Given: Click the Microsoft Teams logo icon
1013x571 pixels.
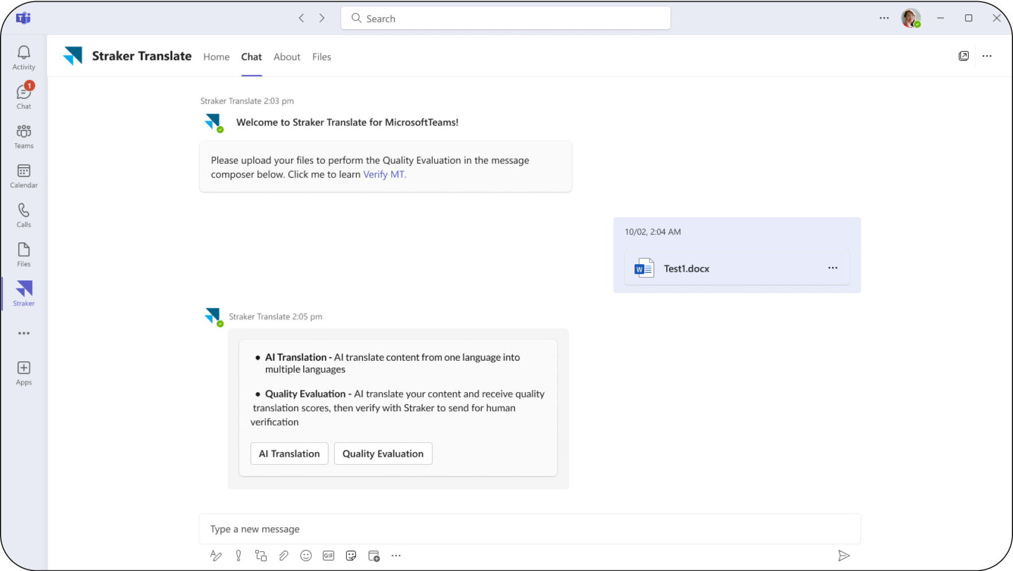Looking at the screenshot, I should (x=23, y=18).
